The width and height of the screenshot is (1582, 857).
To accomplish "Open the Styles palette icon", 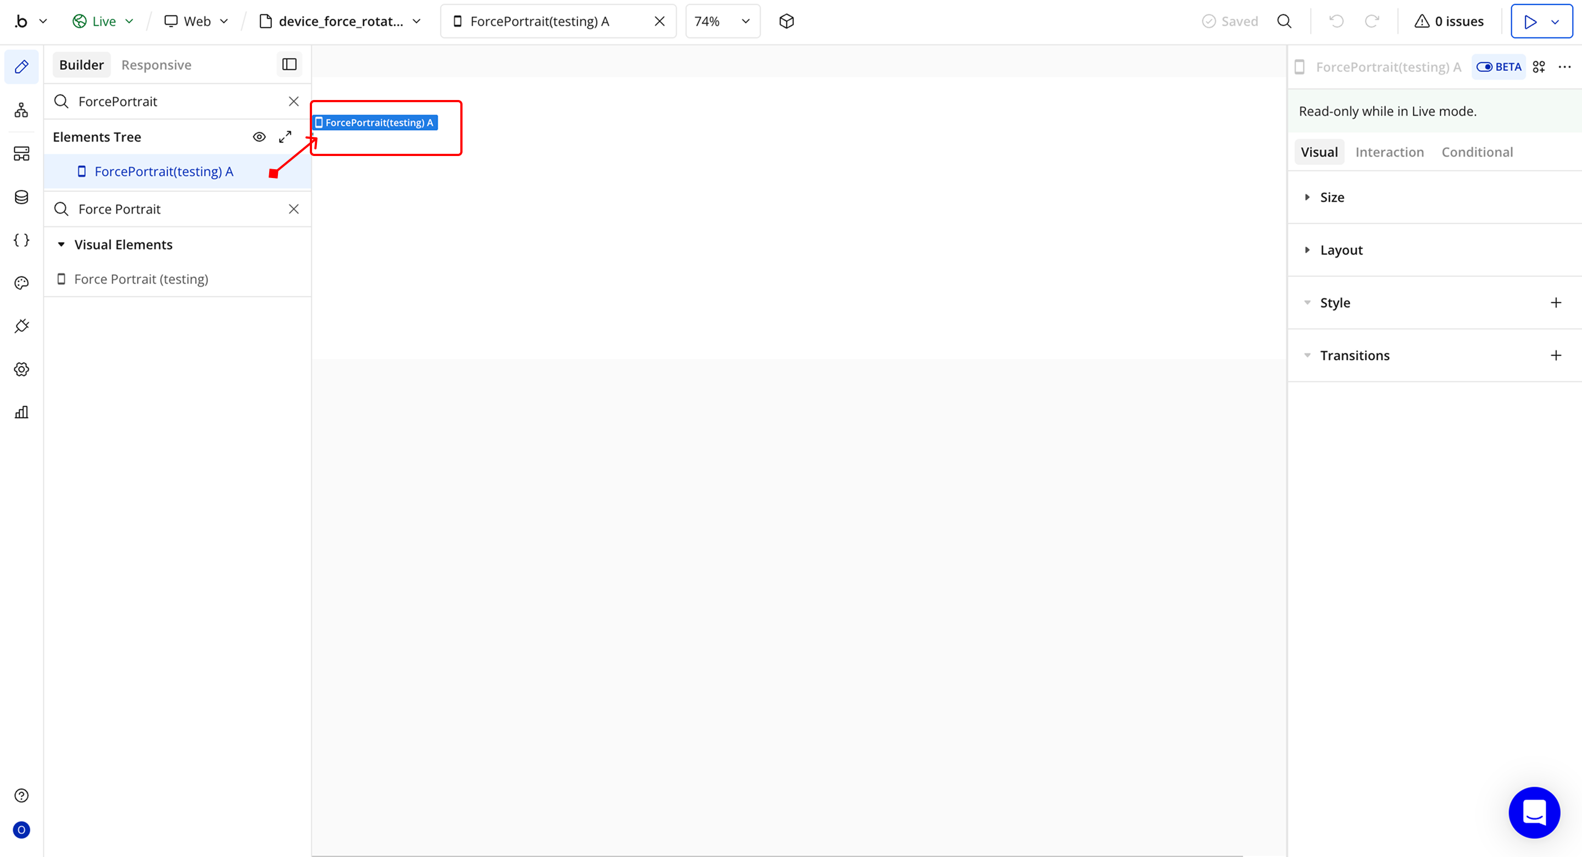I will pos(21,283).
